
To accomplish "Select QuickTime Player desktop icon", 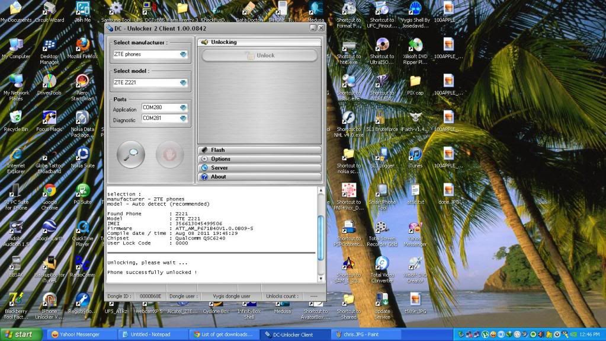I will [x=82, y=234].
